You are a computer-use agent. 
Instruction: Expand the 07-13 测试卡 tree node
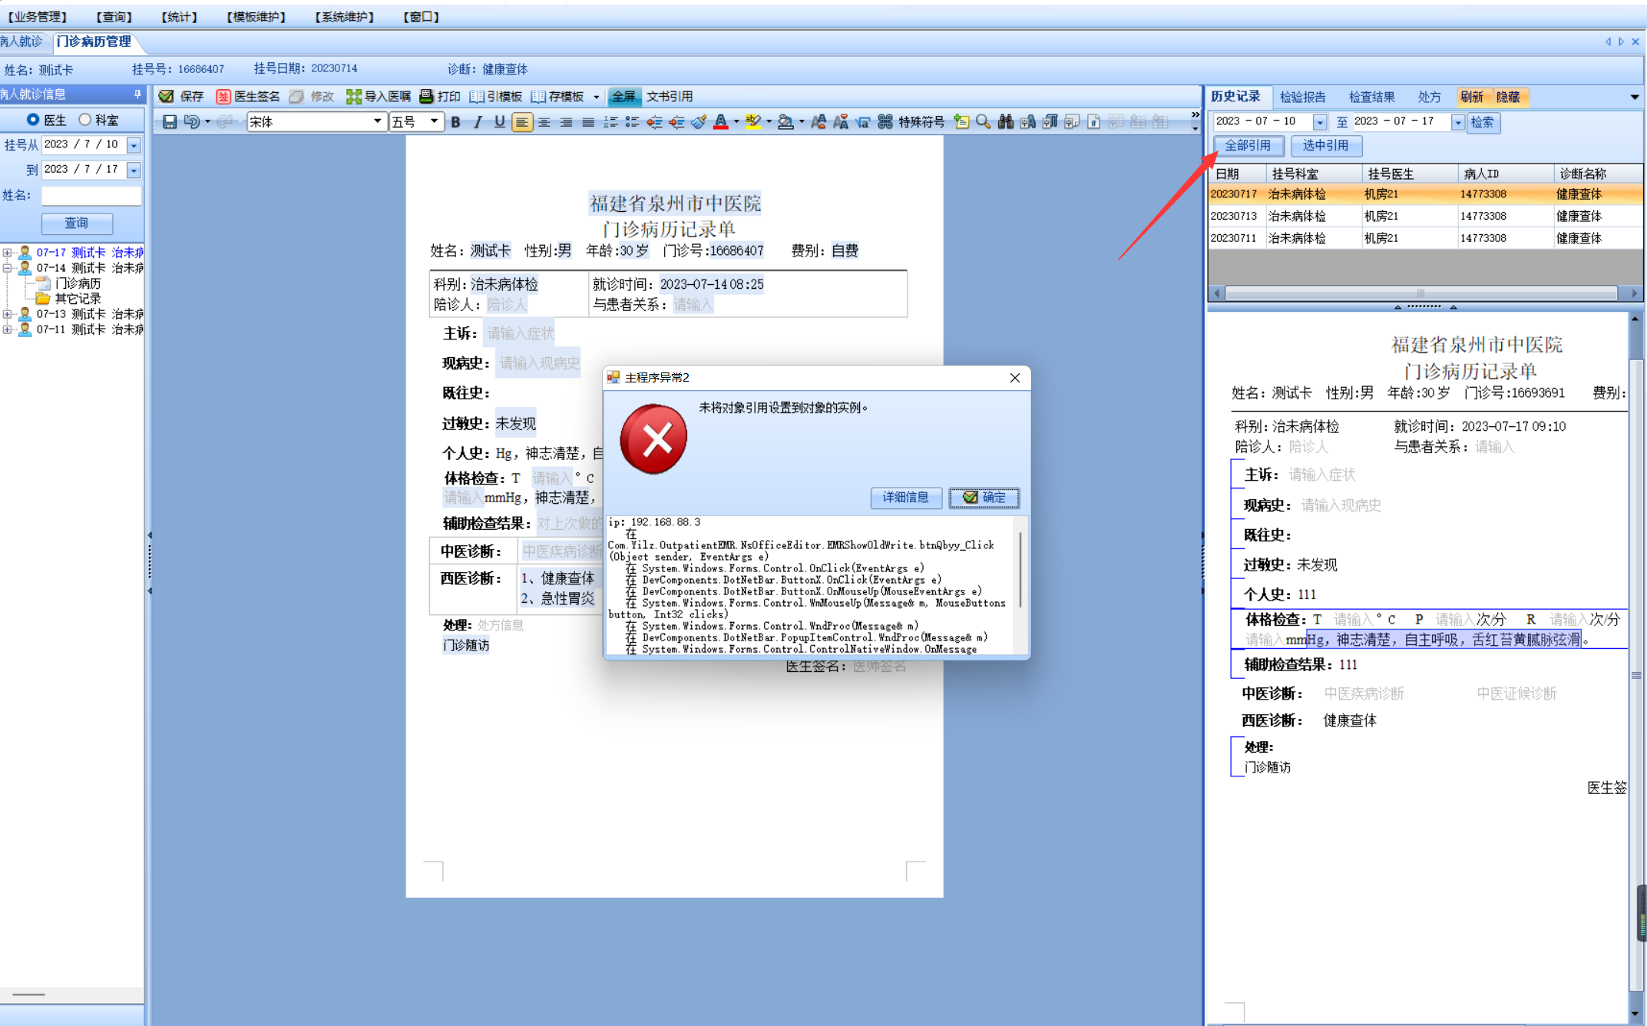pyautogui.click(x=7, y=314)
